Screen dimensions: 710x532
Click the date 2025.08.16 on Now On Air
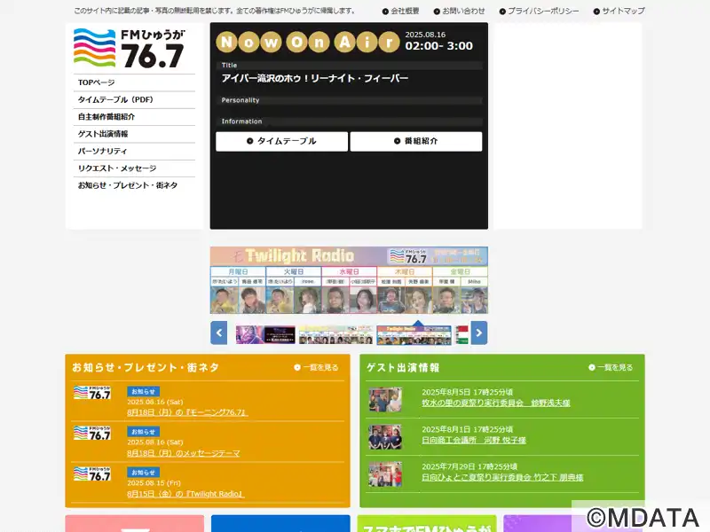point(425,35)
